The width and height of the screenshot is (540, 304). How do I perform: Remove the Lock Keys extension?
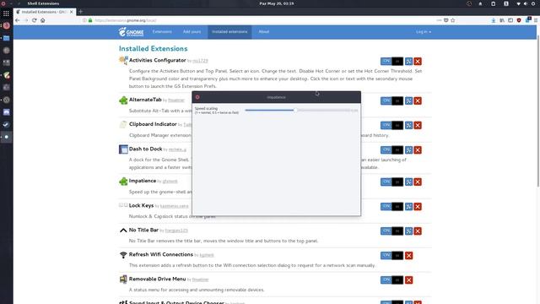pyautogui.click(x=418, y=206)
